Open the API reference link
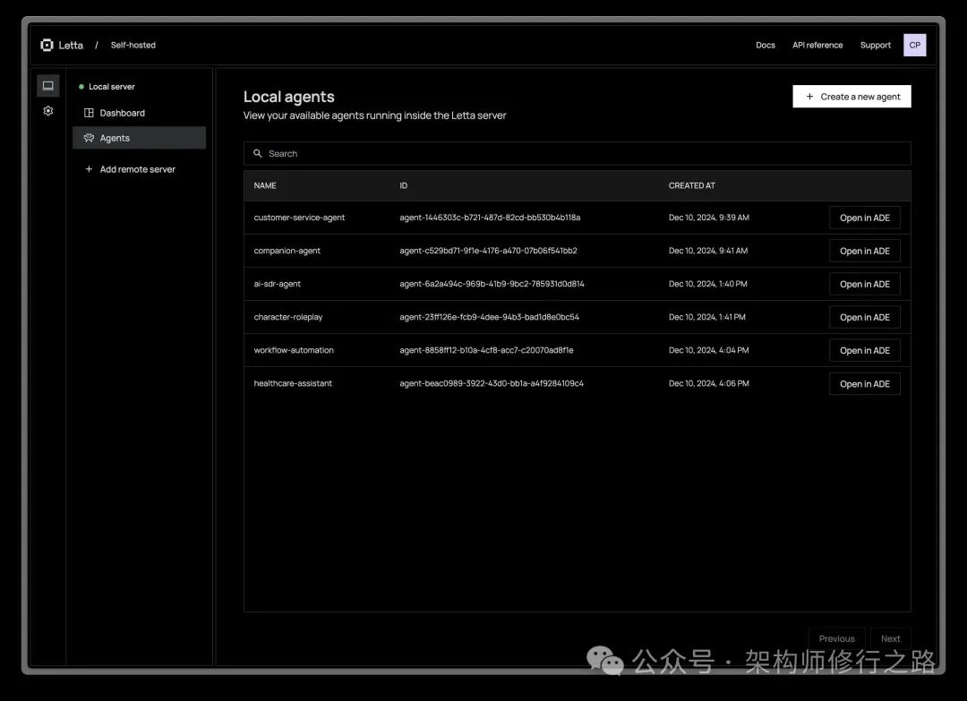 coord(817,45)
